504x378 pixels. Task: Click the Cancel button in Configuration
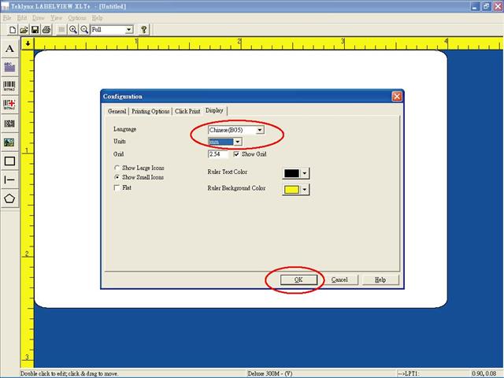tap(339, 280)
